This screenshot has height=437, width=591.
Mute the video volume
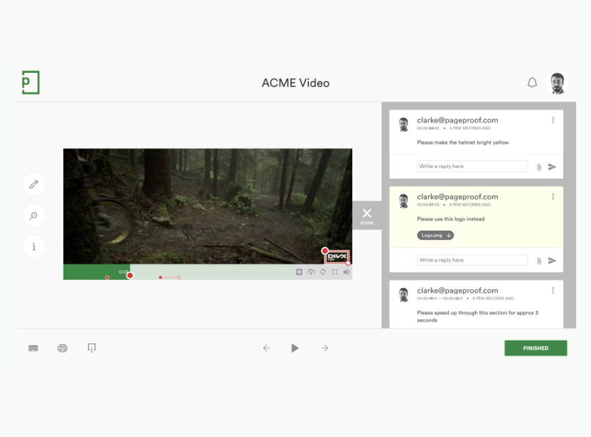[345, 272]
